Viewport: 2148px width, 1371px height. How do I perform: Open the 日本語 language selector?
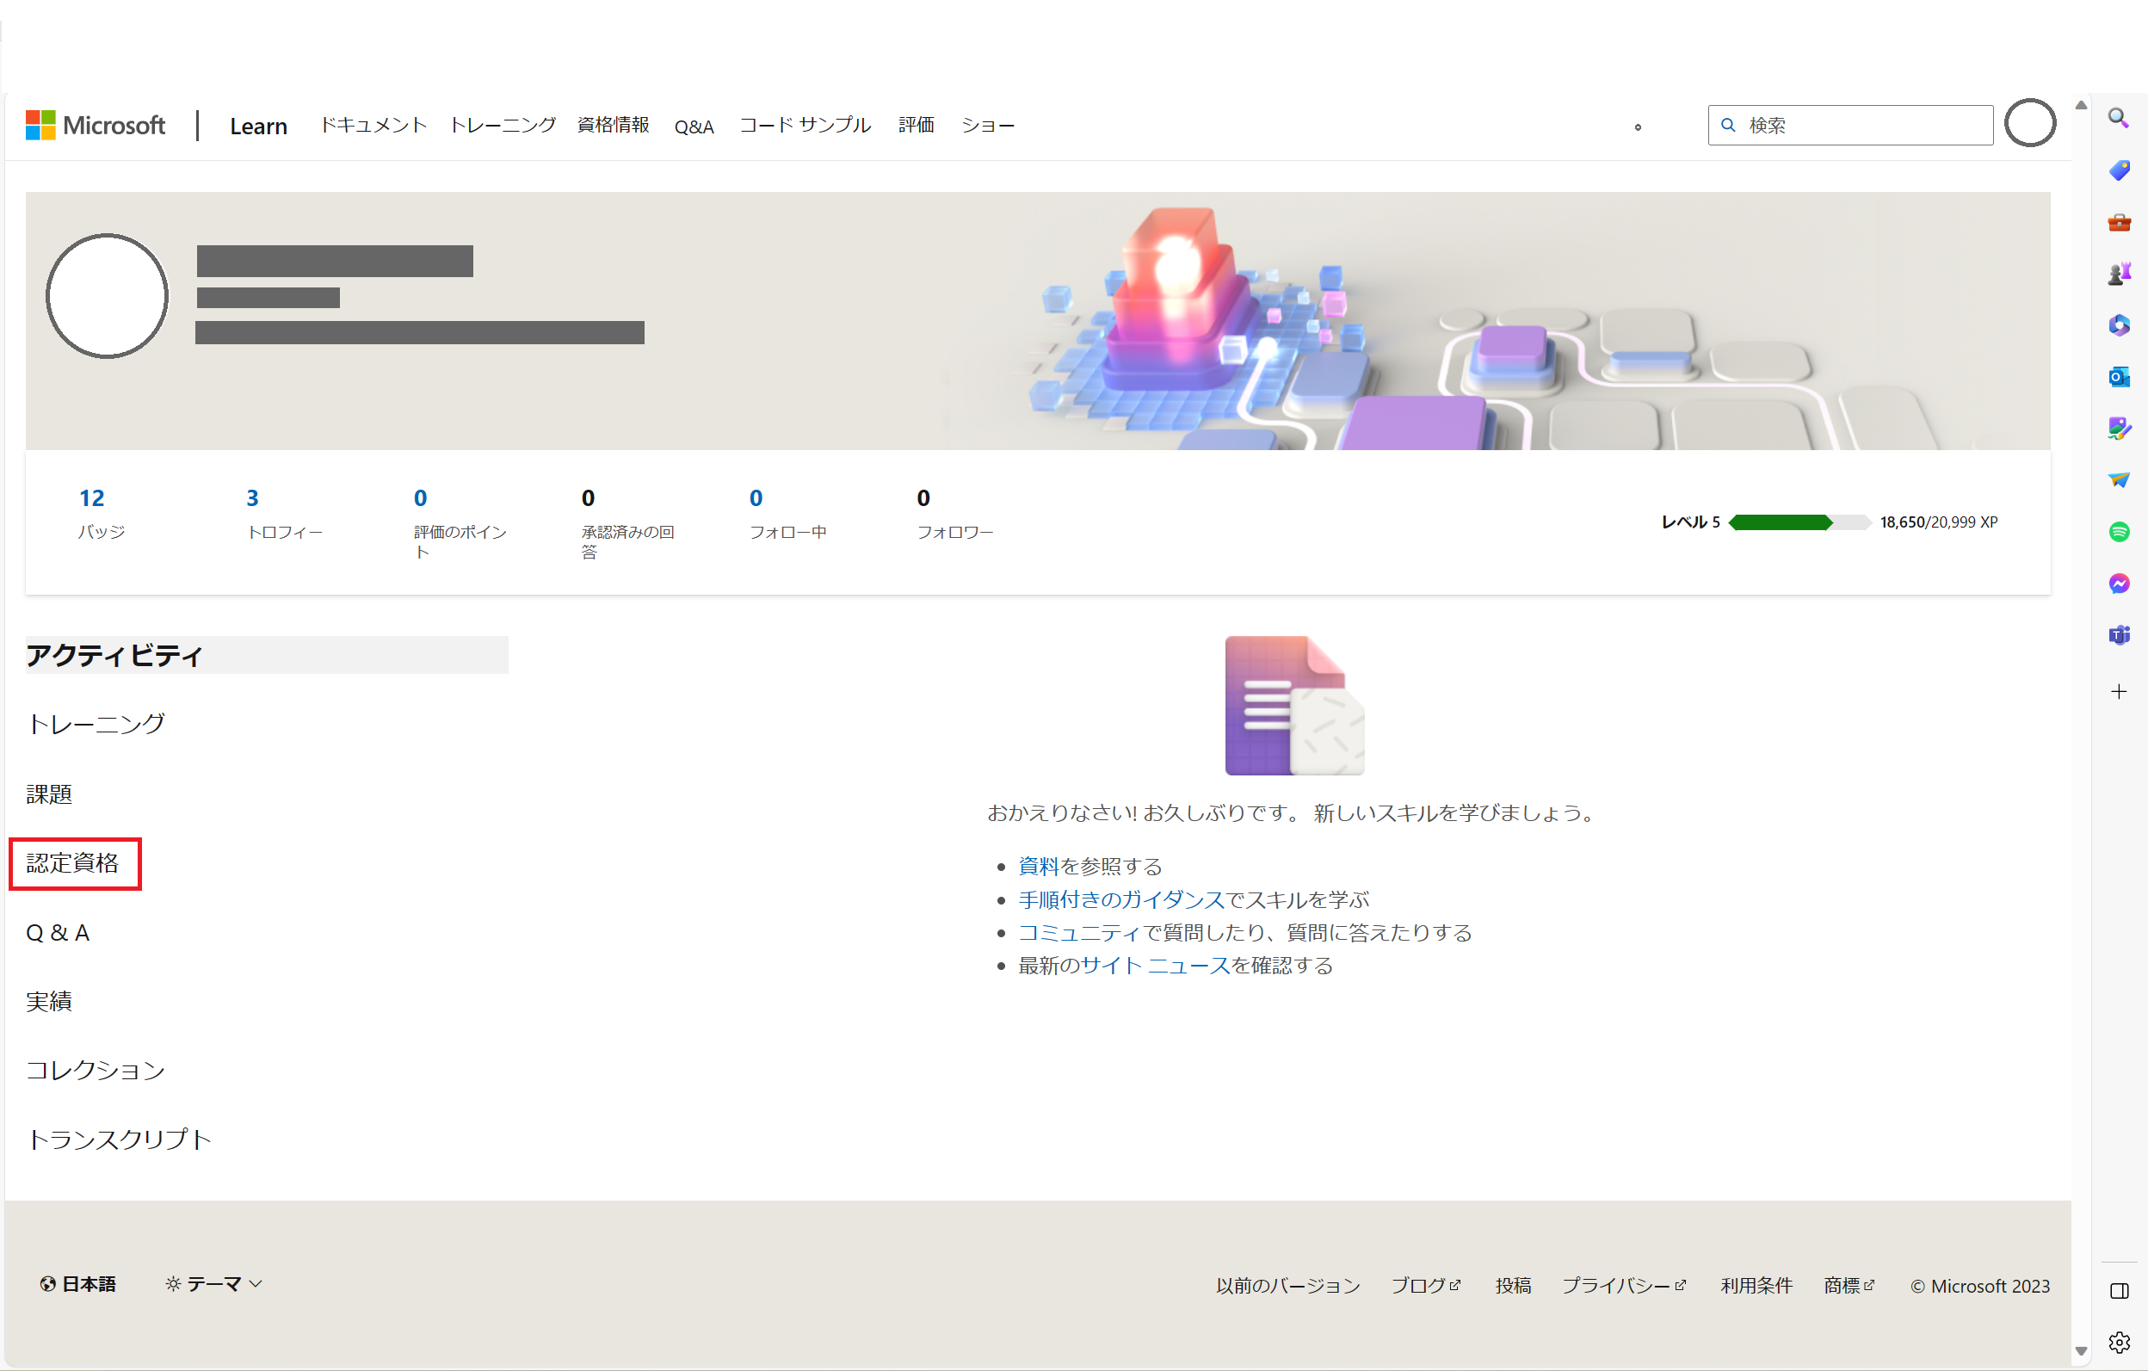coord(78,1283)
